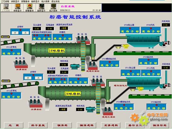Click the 工艺流程 toolbar icon
172x129 pixels.
click(6, 7)
